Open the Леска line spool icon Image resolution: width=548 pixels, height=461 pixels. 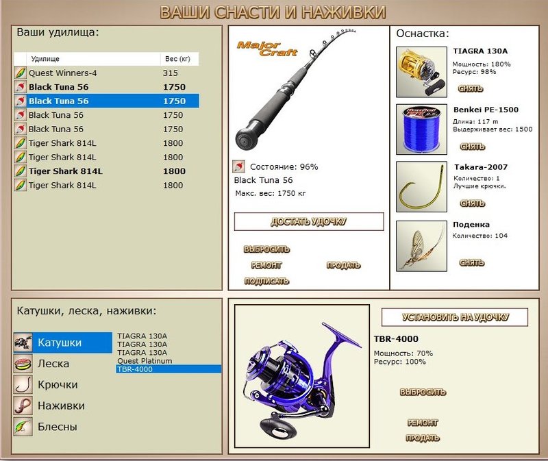click(x=23, y=364)
